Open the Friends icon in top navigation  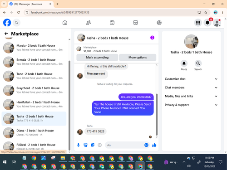tap(89, 23)
